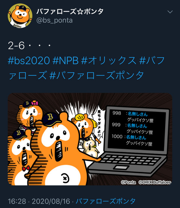Screen dimensions: 180x208
Task: Open hashtag #NPB
Action: pos(66,60)
